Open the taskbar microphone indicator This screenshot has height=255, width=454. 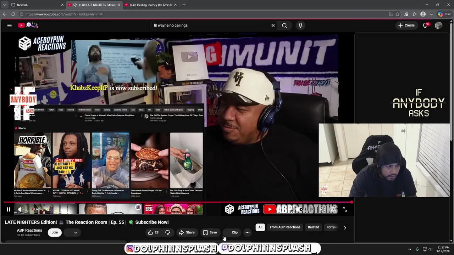click(417, 249)
